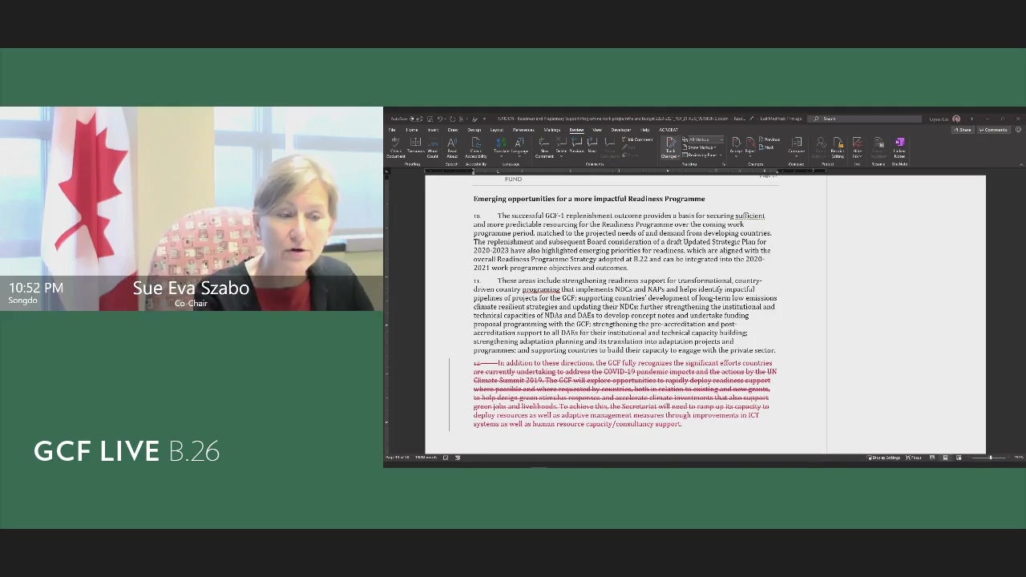Expand the Reviewing Pane dropdown
Image resolution: width=1026 pixels, height=577 pixels.
(701, 155)
